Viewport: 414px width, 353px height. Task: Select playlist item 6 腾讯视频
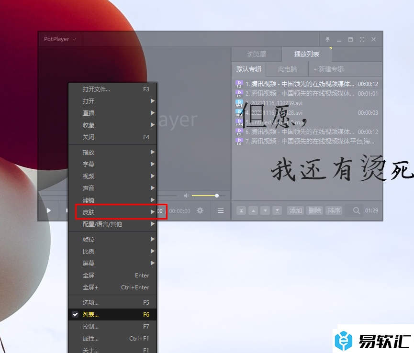click(307, 132)
